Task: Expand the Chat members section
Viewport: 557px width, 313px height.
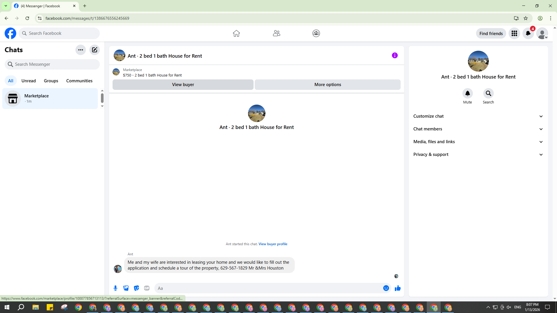Action: (x=478, y=129)
